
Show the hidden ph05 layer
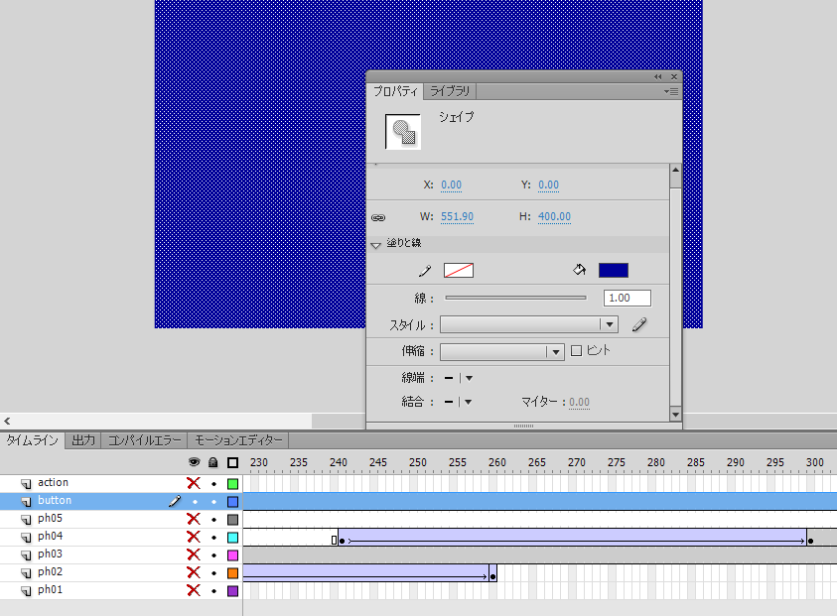194,519
